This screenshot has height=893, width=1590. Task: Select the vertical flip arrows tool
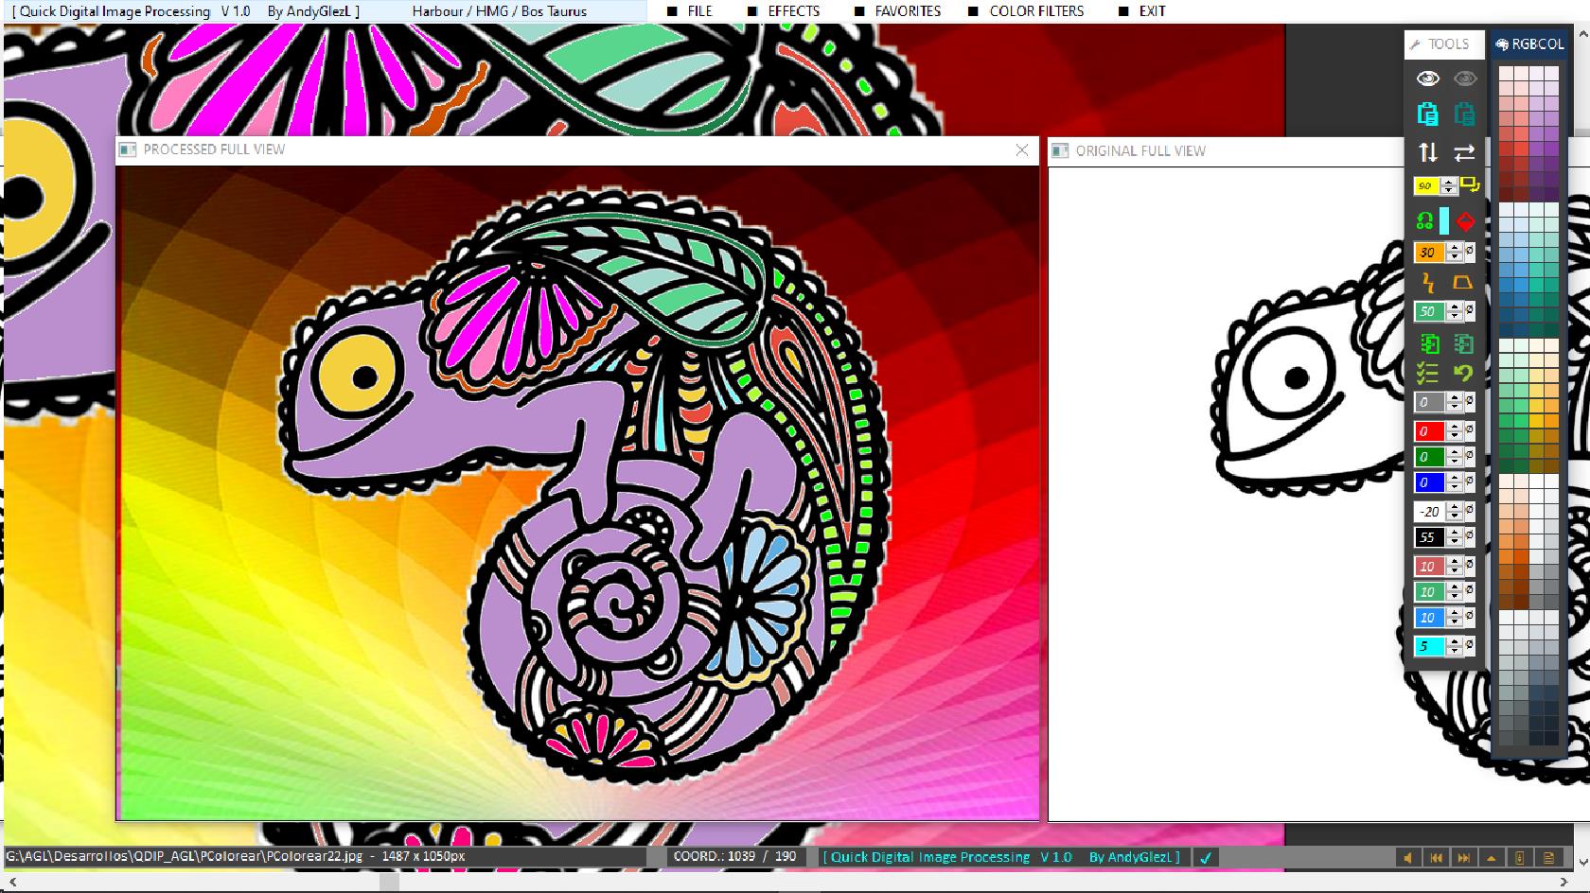(x=1427, y=151)
